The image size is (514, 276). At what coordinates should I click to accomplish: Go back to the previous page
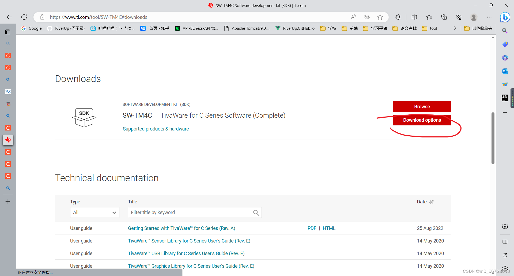[x=9, y=17]
